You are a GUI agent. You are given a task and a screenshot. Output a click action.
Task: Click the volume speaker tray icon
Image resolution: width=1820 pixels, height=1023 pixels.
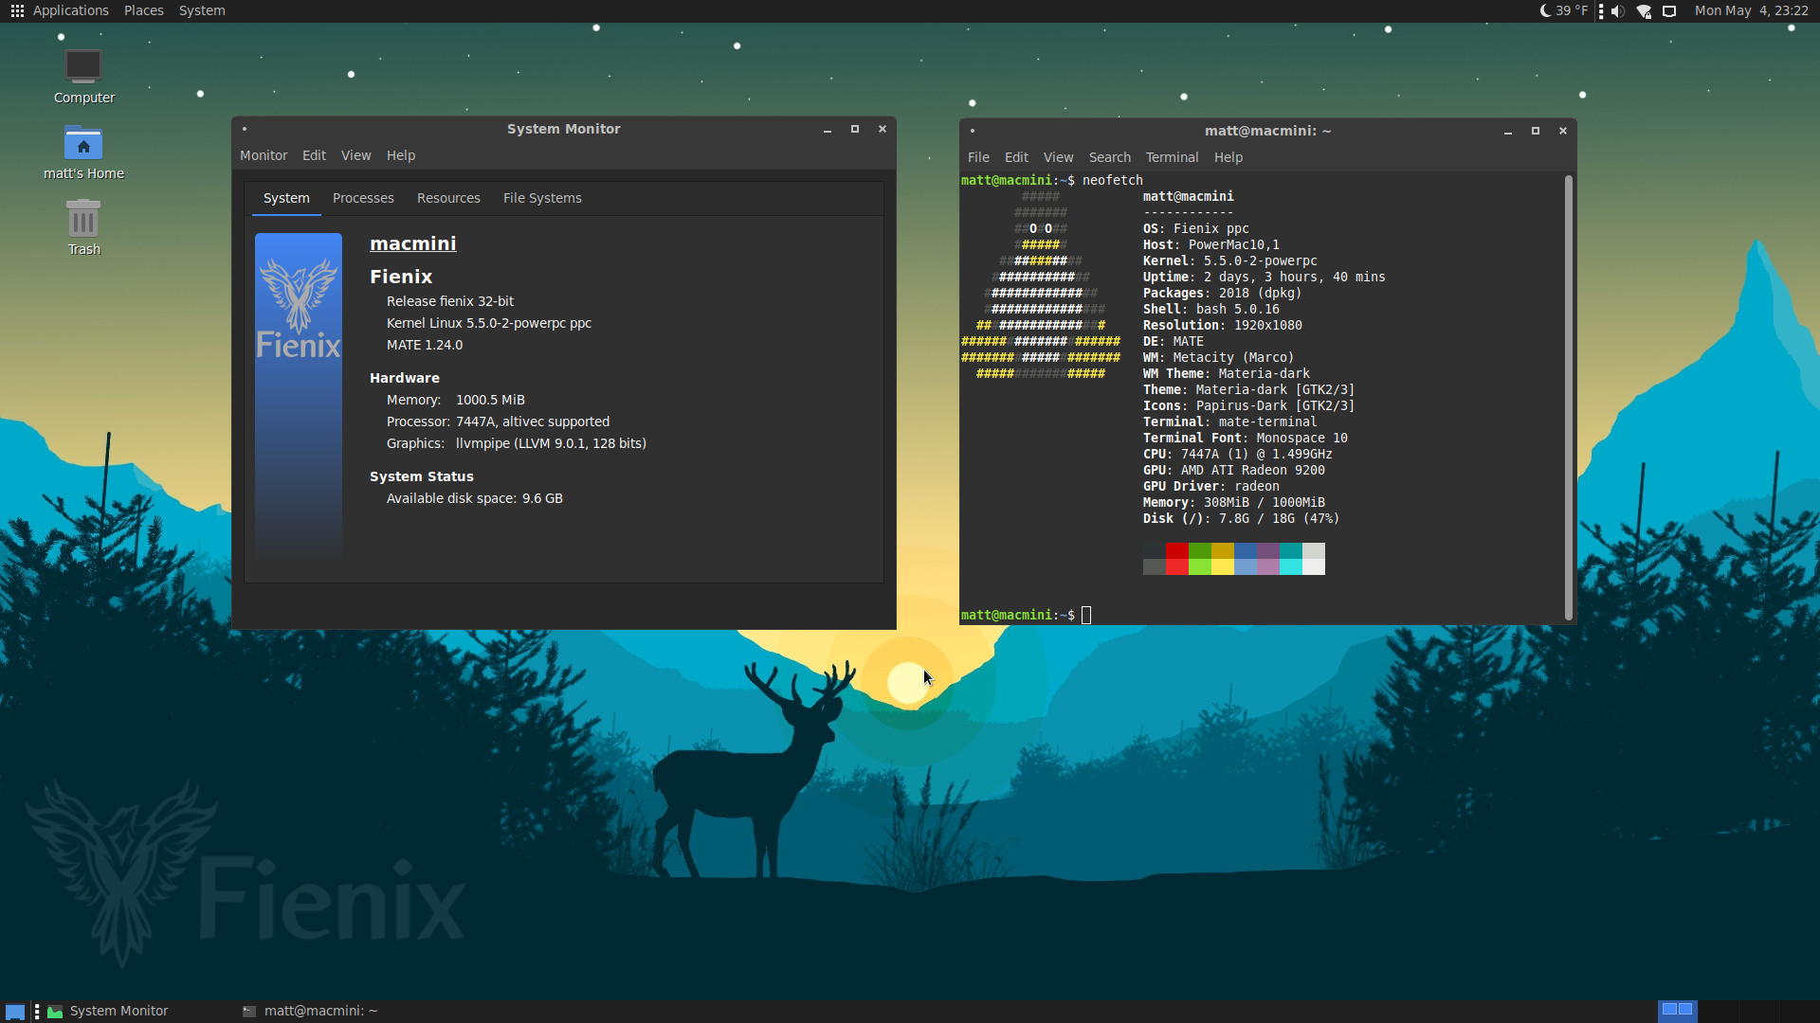coord(1618,11)
